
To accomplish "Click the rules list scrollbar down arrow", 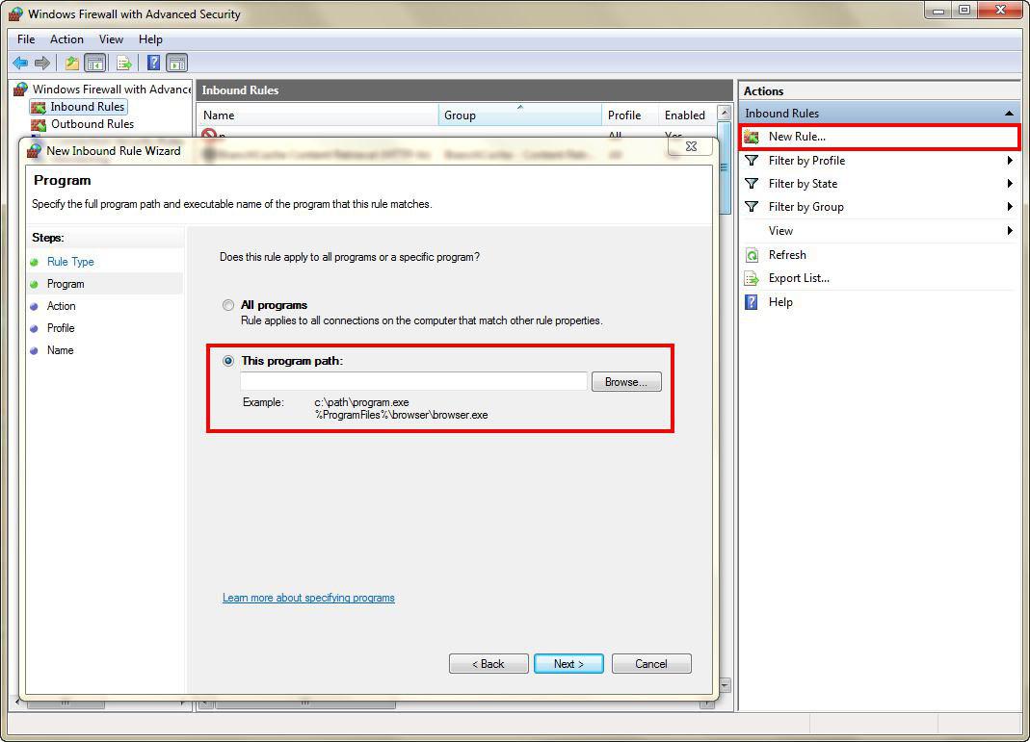I will [x=724, y=685].
